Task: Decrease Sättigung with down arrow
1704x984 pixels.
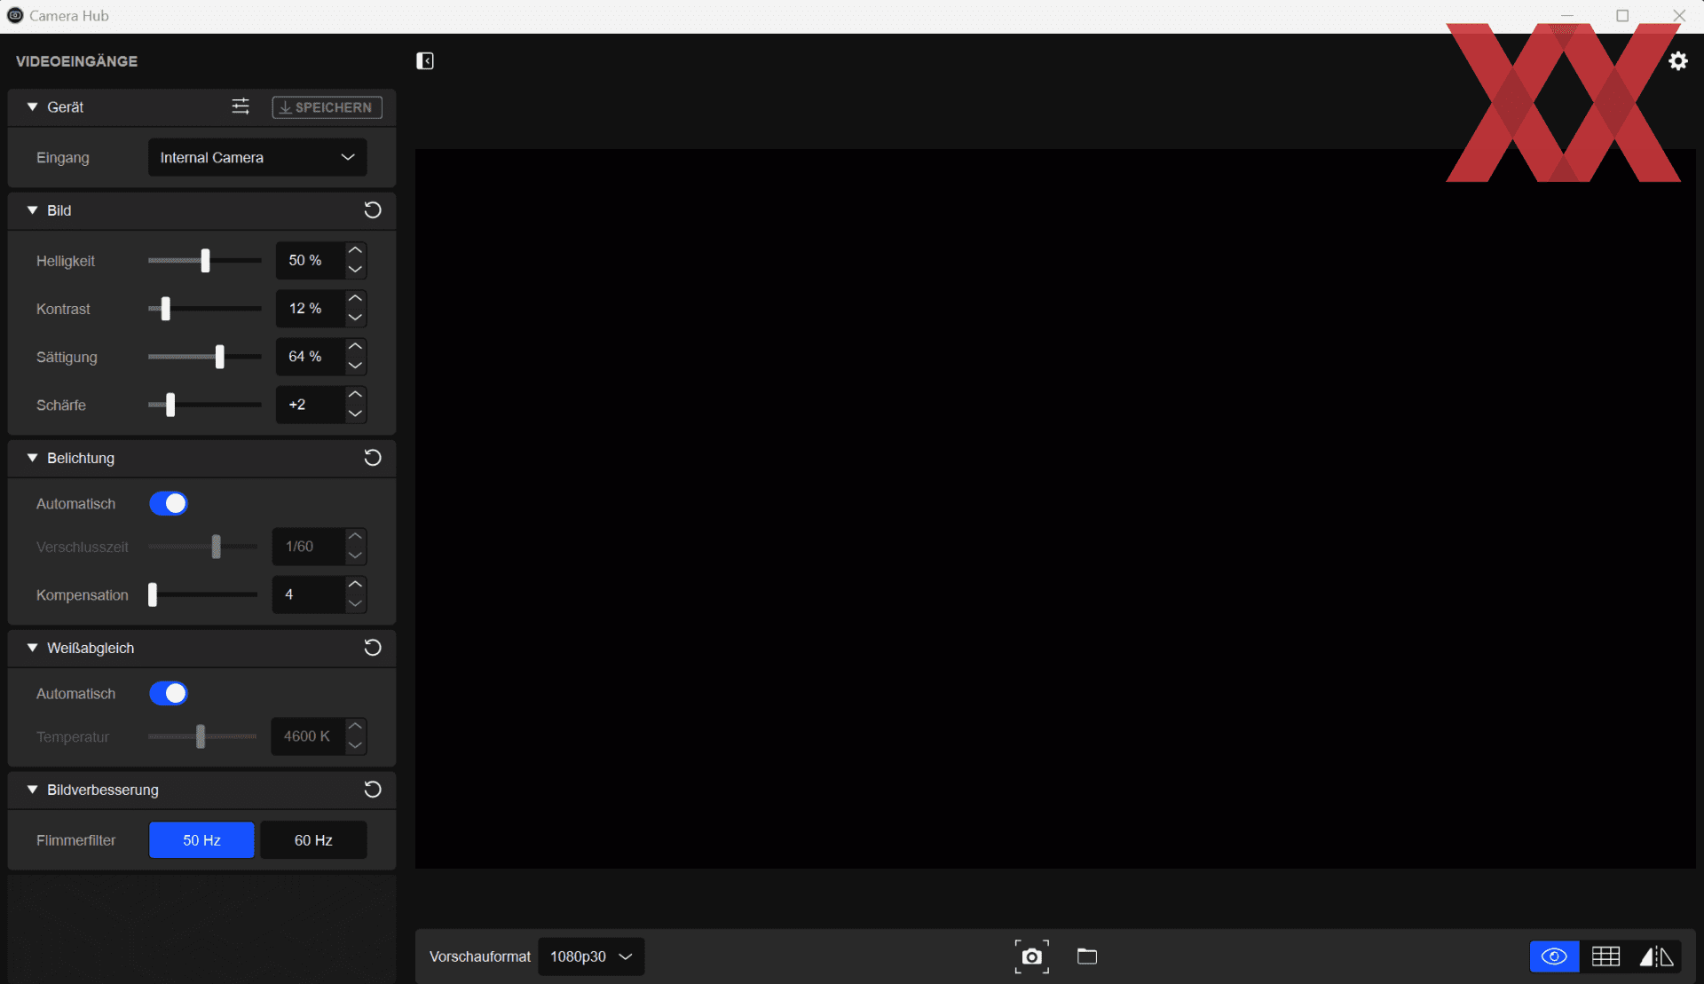Action: pos(355,366)
